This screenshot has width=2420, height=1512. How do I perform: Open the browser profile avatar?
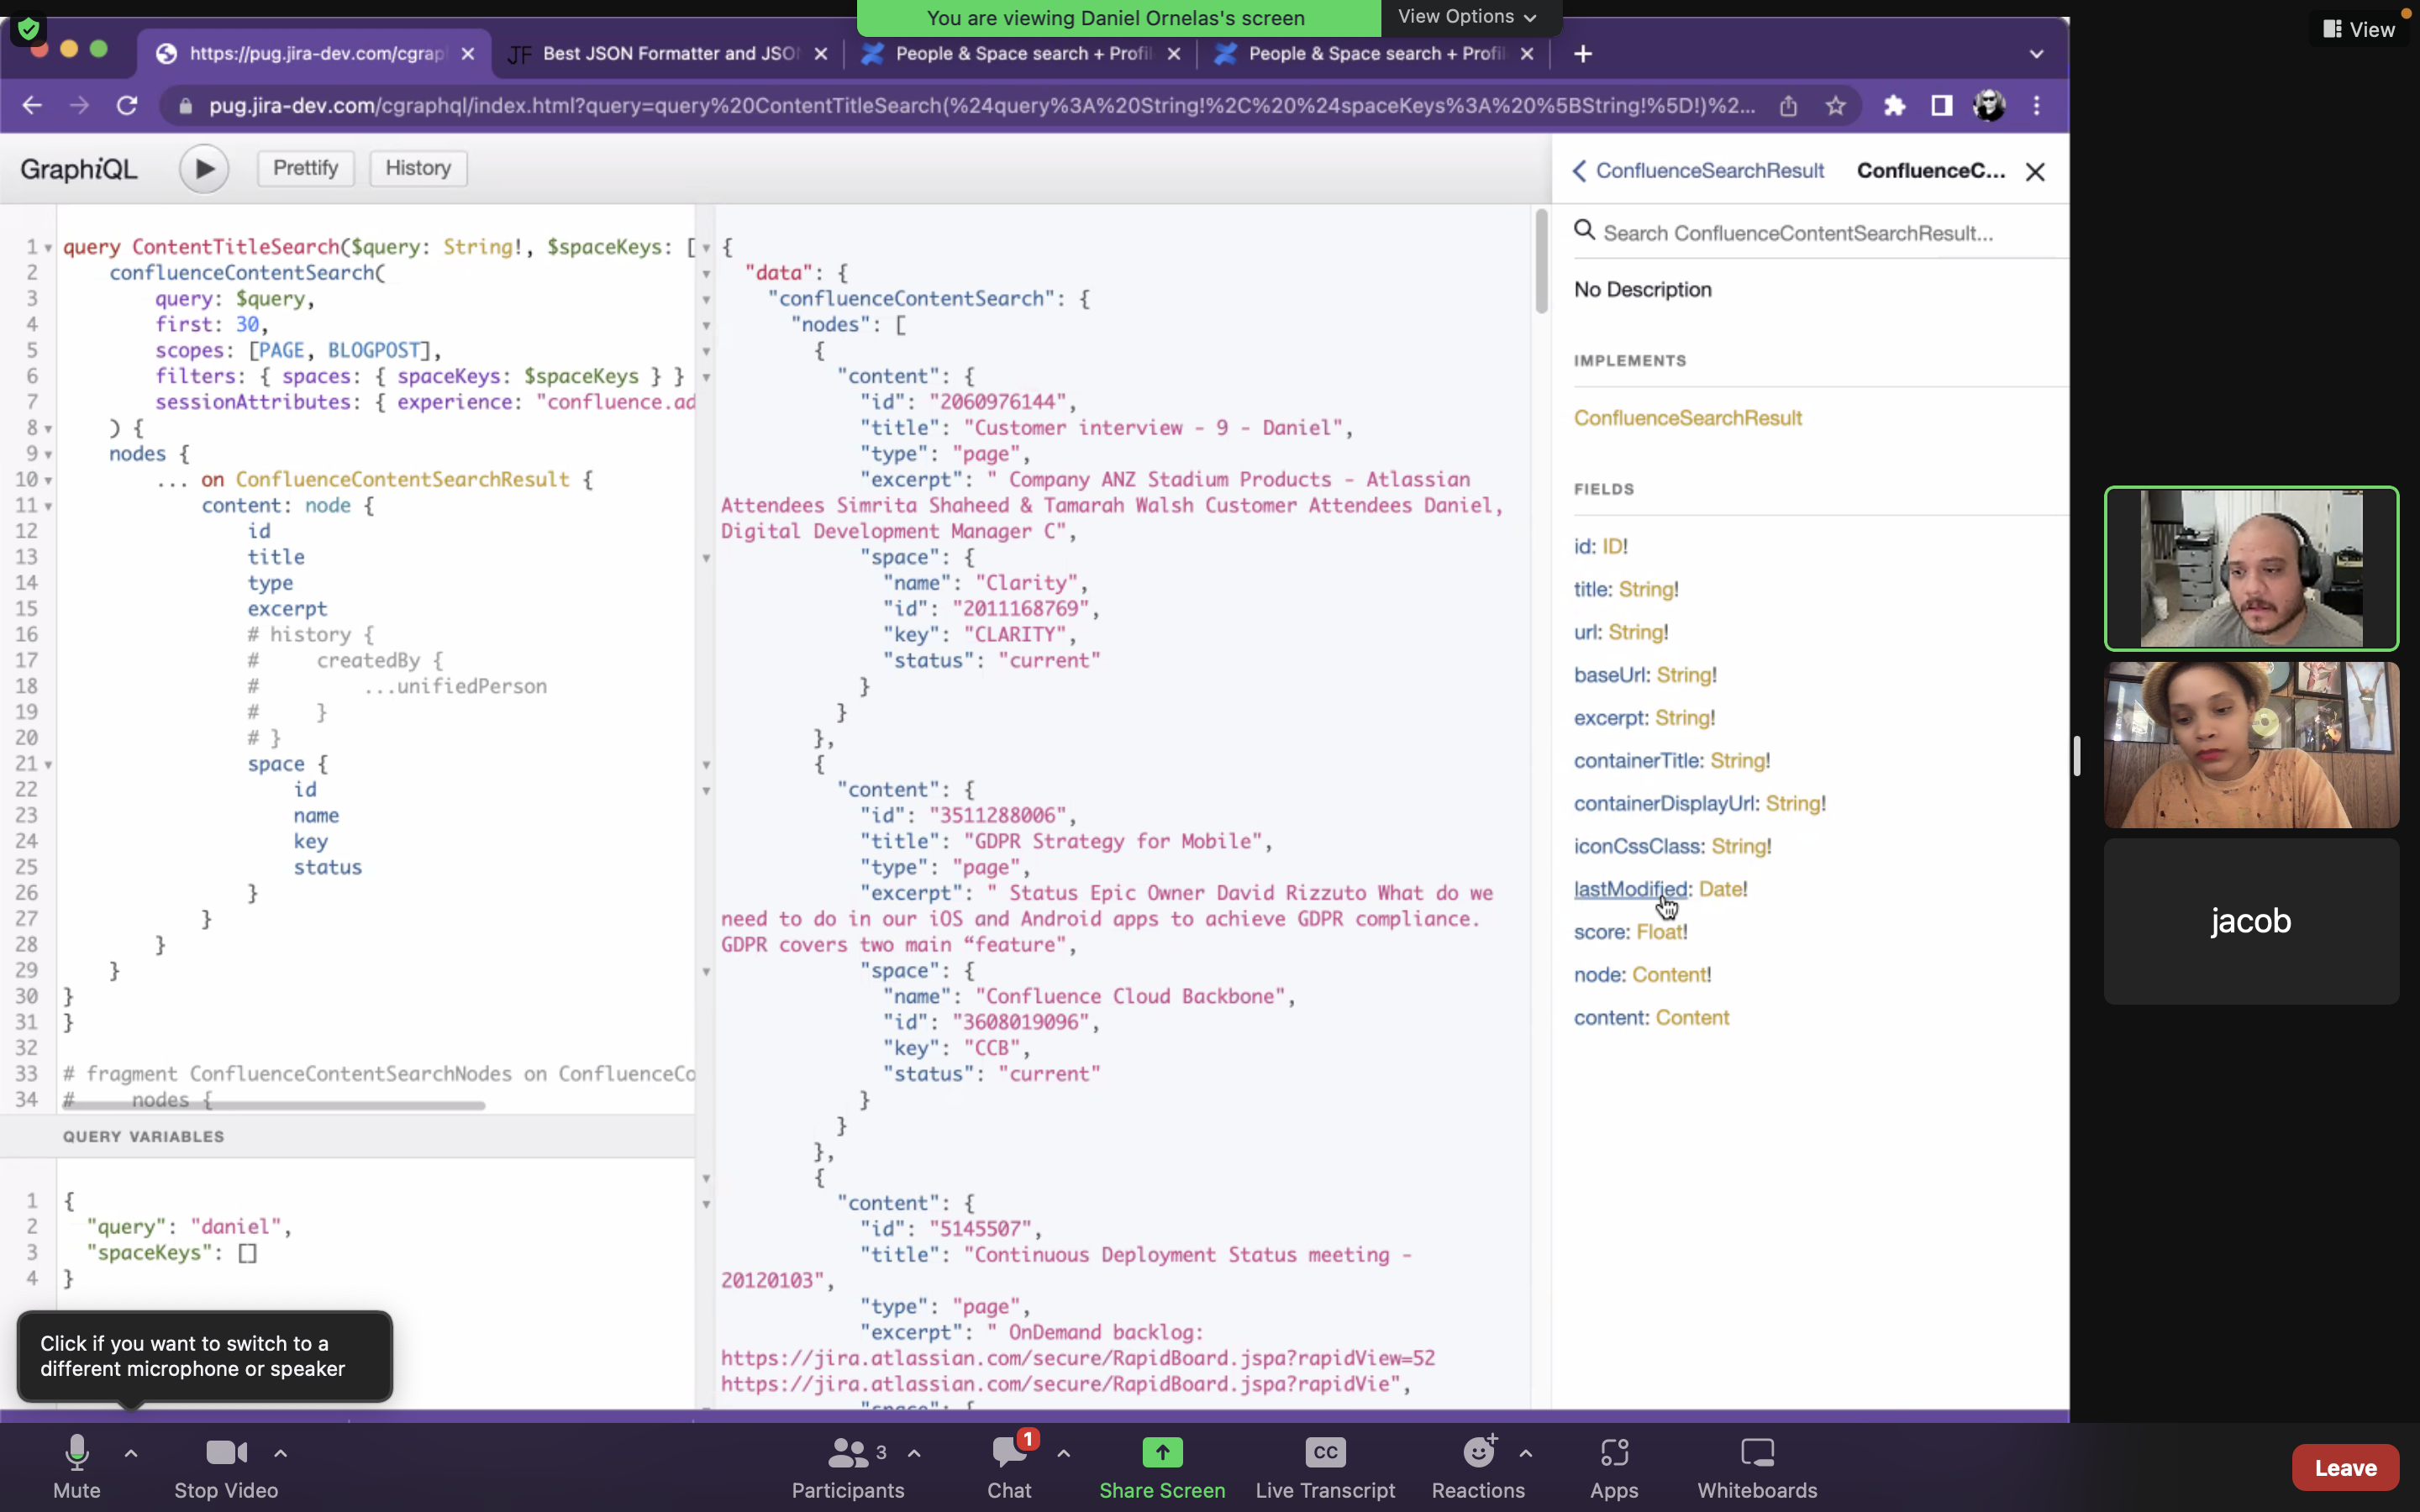click(x=1989, y=106)
